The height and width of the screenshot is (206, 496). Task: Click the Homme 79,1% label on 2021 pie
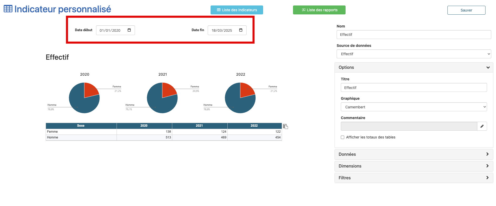[130, 107]
